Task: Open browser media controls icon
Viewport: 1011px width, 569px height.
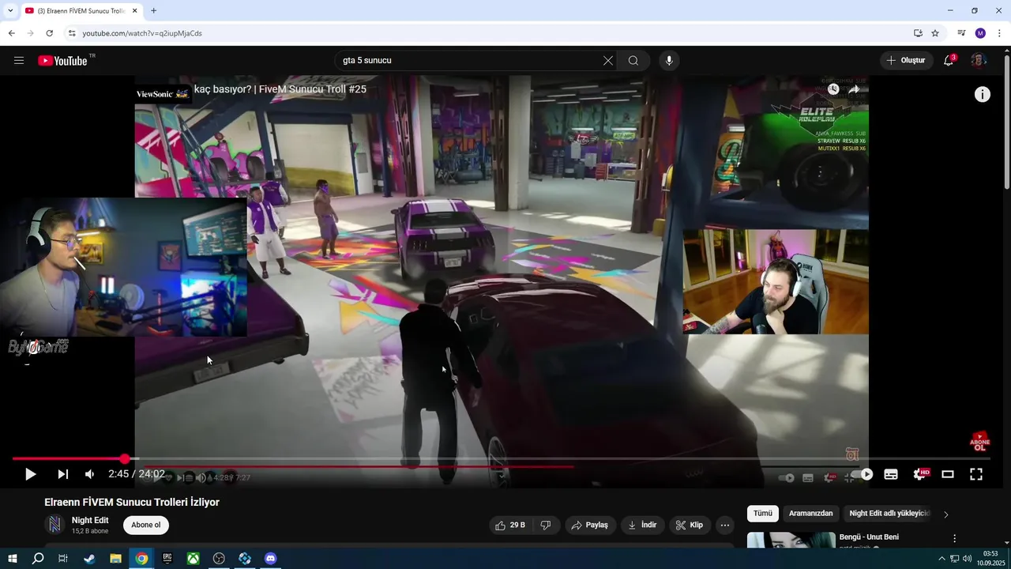Action: pos(961,33)
